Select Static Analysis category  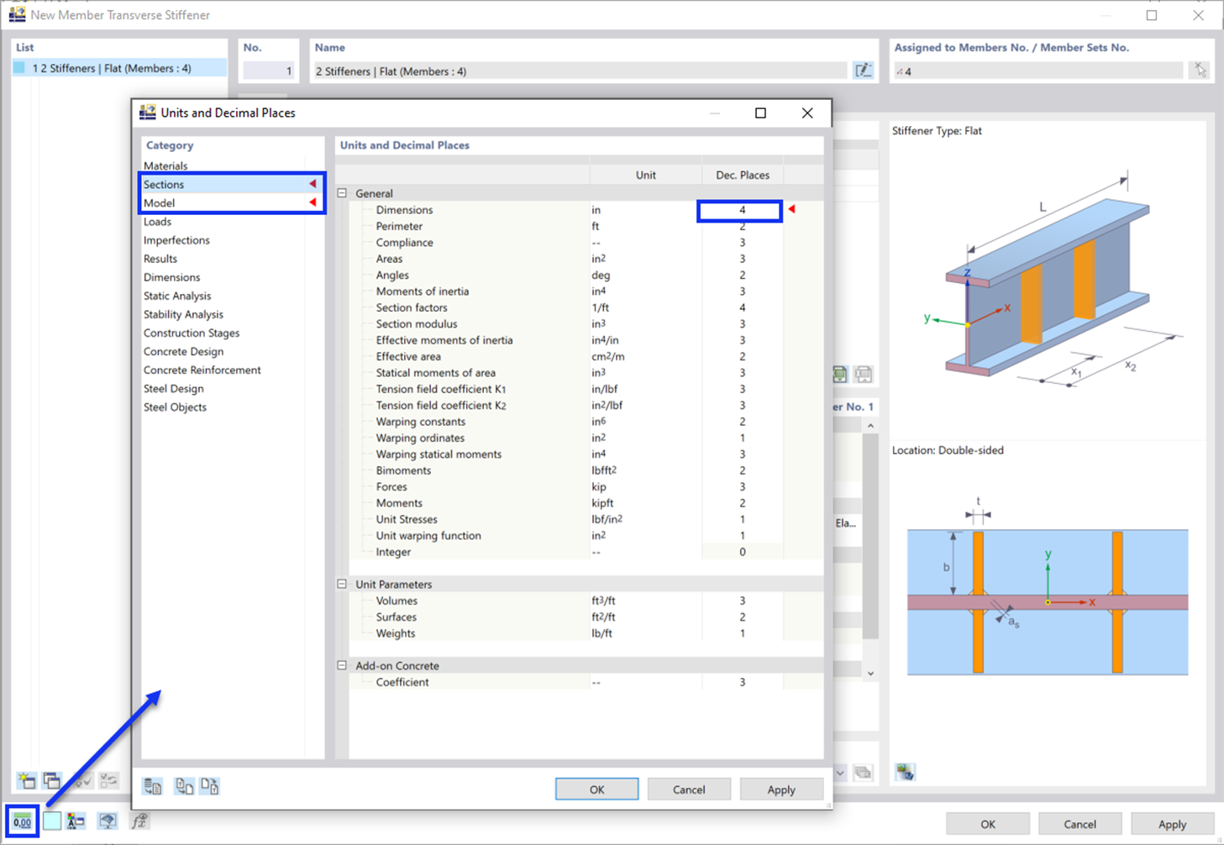[x=233, y=295]
